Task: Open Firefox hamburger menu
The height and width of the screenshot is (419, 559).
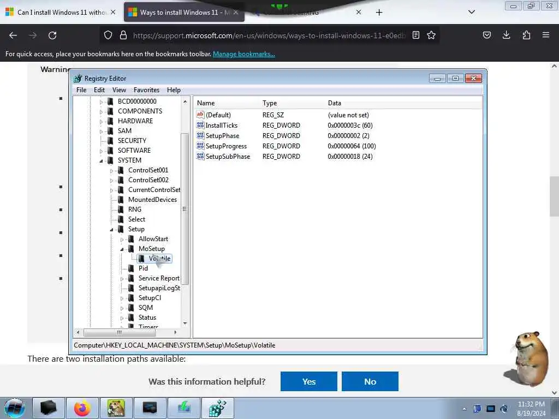Action: point(546,35)
